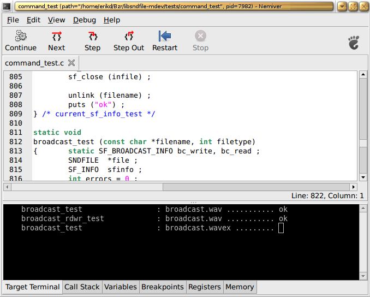
Task: Click line number 809 in gutter
Action: click(x=16, y=114)
